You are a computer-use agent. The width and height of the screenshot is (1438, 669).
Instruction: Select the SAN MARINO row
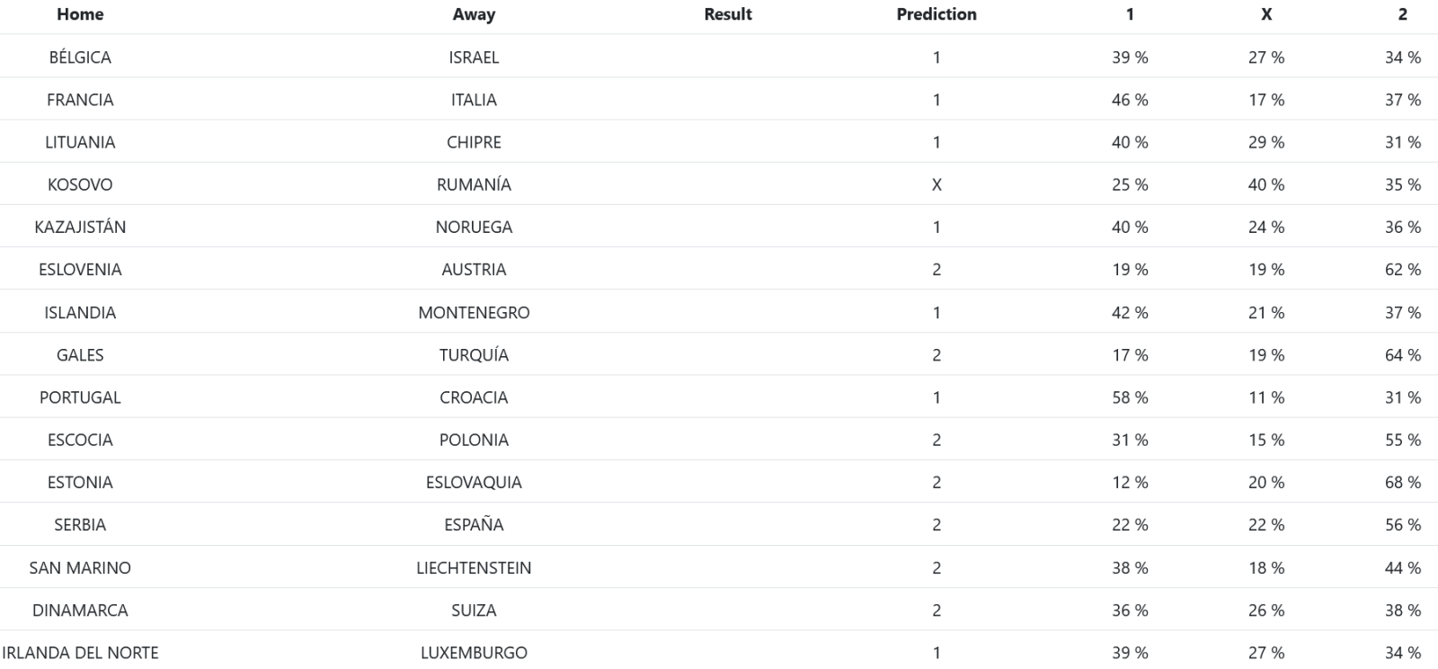point(719,567)
